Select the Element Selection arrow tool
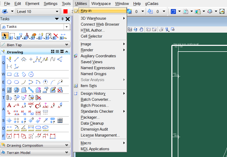 pyautogui.click(x=5, y=36)
